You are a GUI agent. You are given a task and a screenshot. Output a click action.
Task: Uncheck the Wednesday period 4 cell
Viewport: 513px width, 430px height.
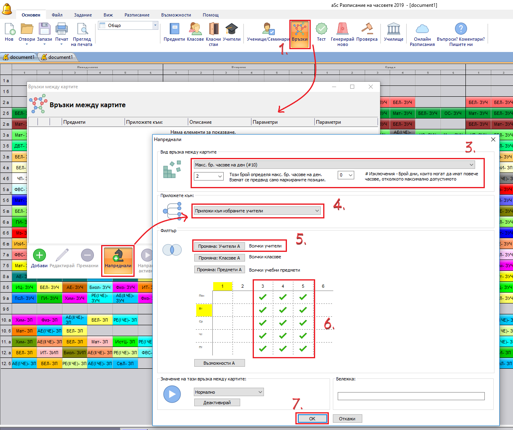(x=283, y=323)
